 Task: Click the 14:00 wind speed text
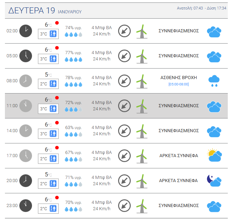point(102,134)
